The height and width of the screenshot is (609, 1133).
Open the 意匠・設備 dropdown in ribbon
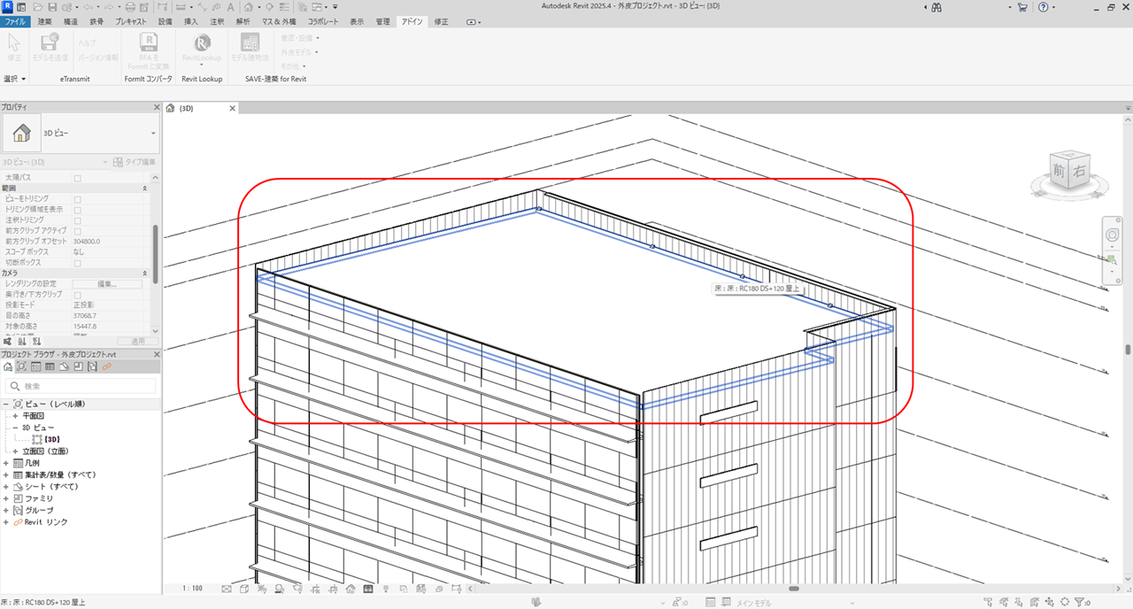point(300,38)
